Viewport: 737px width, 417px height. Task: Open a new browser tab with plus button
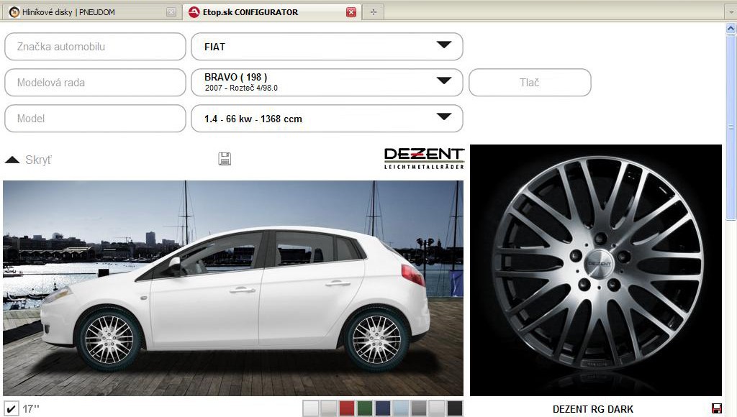tap(373, 12)
